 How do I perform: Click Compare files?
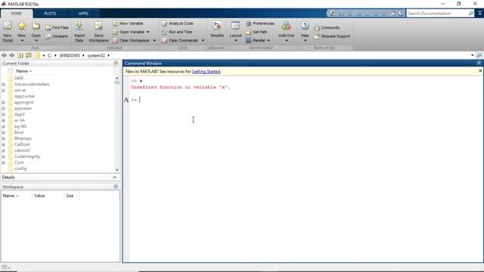coord(57,36)
